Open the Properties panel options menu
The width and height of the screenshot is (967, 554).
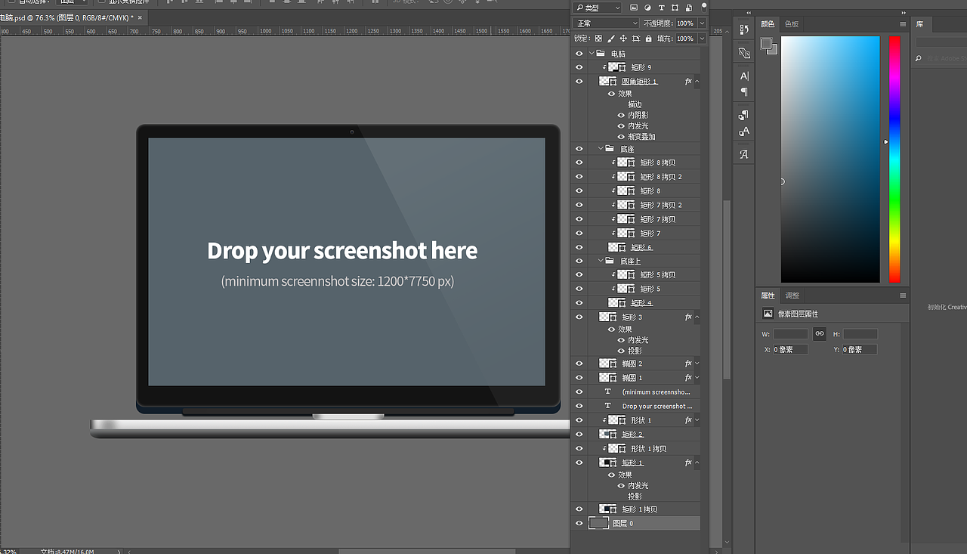902,296
